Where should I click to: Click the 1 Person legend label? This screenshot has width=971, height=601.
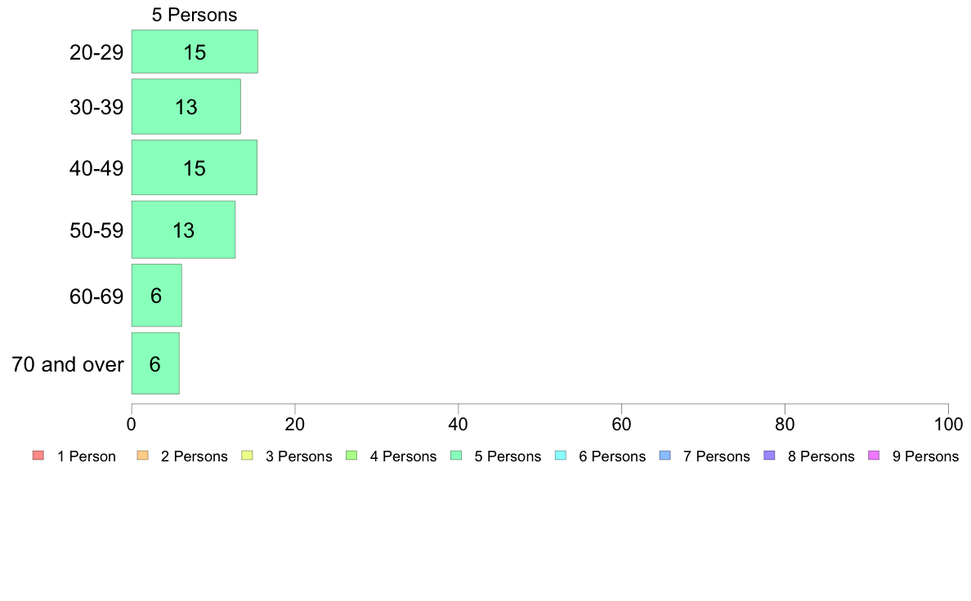pyautogui.click(x=86, y=456)
